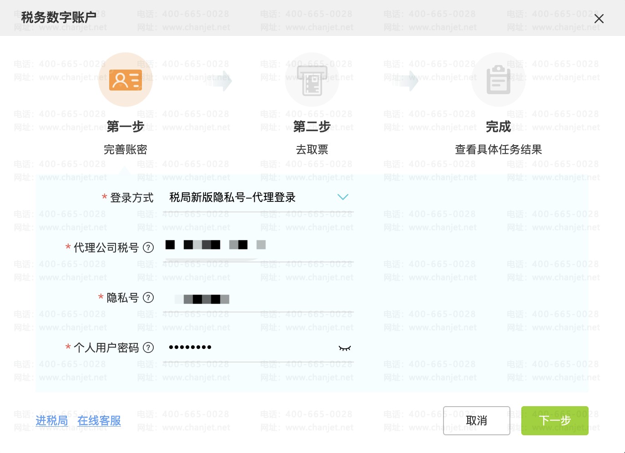The height and width of the screenshot is (453, 625).
Task: Open help for 隐私号
Action: 148,297
